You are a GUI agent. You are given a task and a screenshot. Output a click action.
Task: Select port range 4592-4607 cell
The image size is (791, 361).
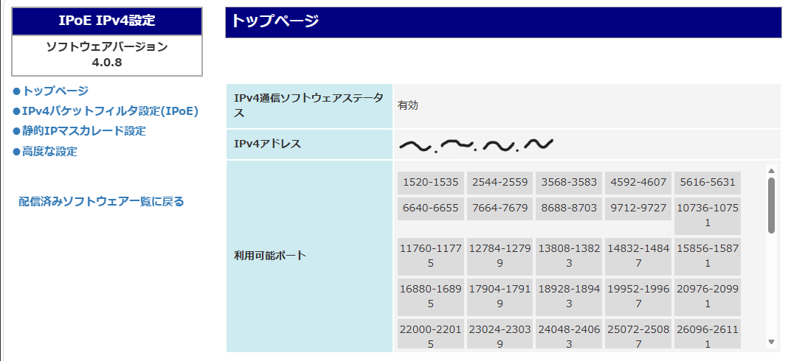[x=638, y=183]
